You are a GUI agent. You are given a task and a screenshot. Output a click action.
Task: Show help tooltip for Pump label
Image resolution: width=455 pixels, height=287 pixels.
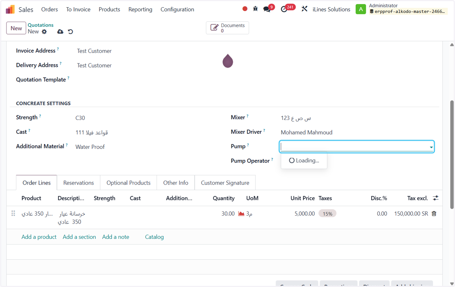point(248,145)
